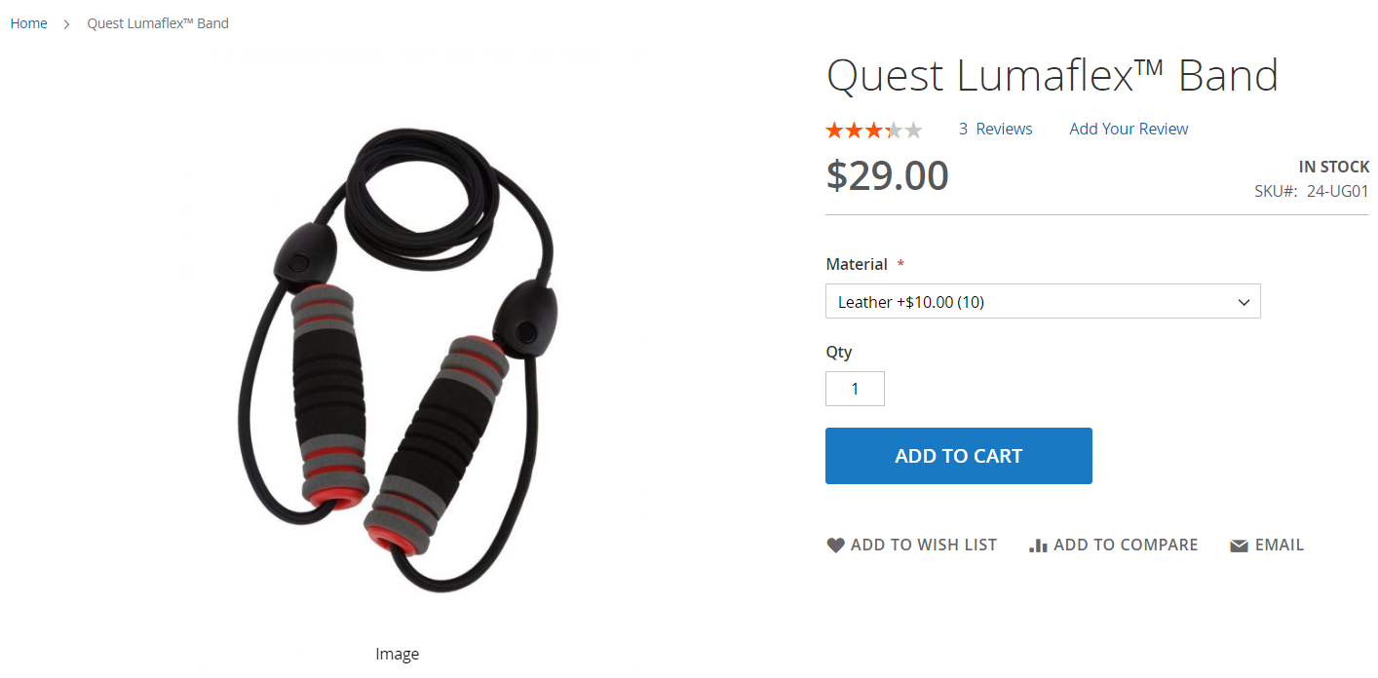This screenshot has height=678, width=1378.
Task: Open the Material dropdown arrow
Action: [x=1244, y=302]
